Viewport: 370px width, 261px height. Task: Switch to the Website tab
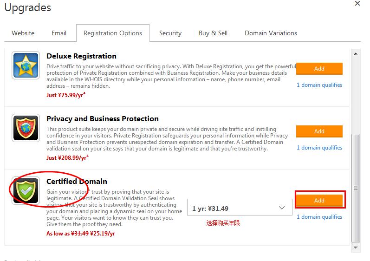point(23,33)
